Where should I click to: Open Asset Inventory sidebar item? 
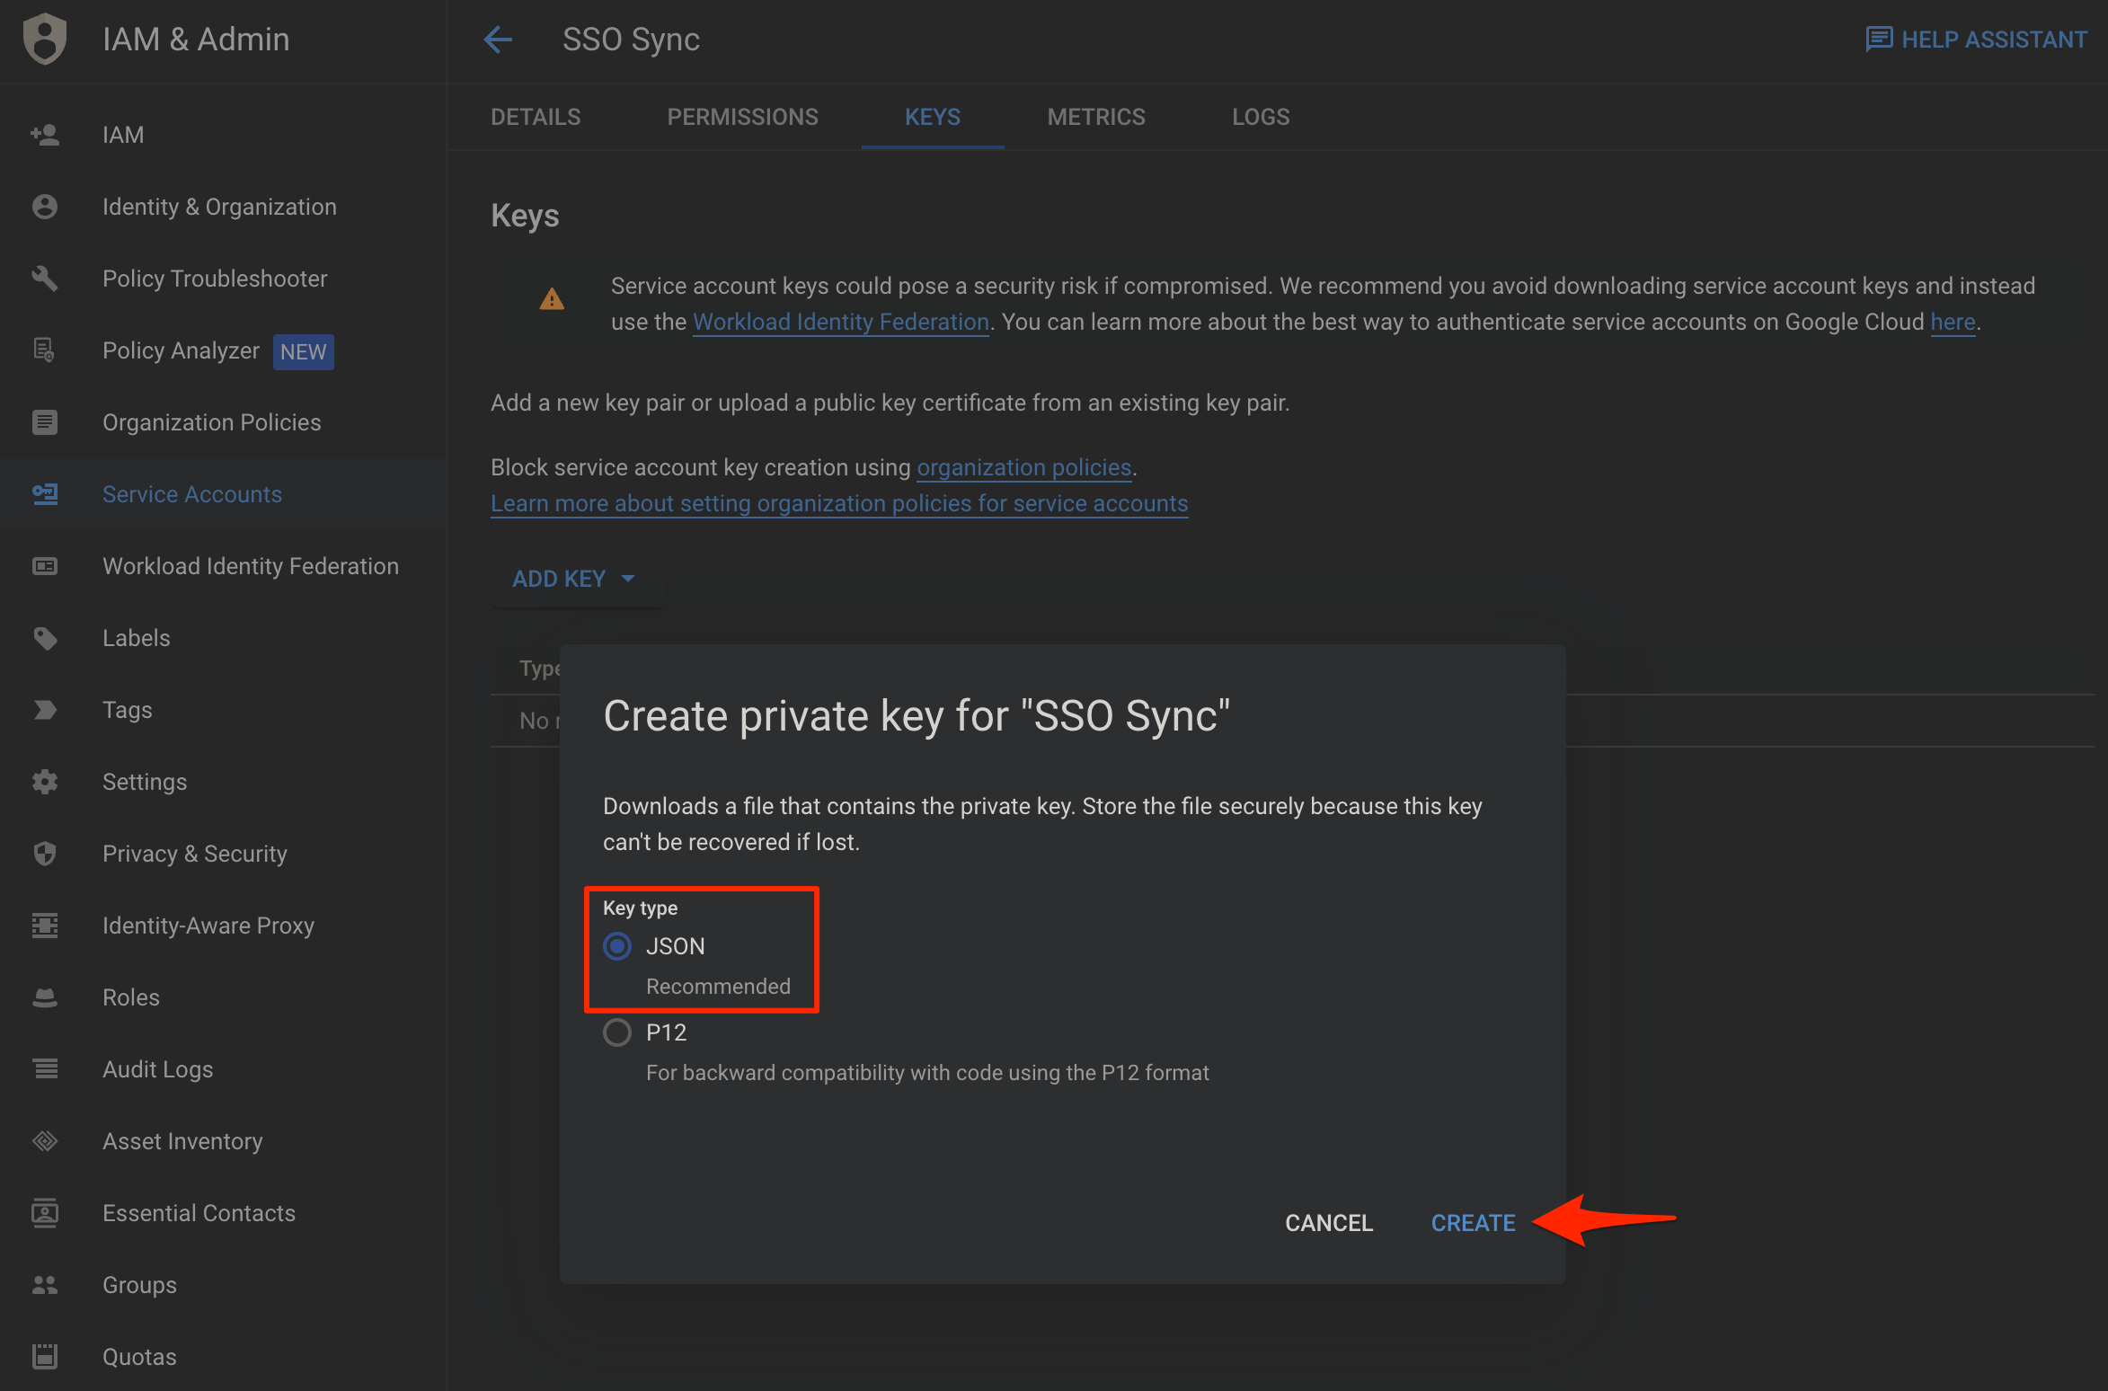point(223,1141)
